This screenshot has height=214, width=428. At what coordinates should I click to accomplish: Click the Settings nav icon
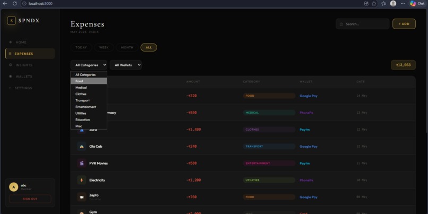pyautogui.click(x=11, y=88)
